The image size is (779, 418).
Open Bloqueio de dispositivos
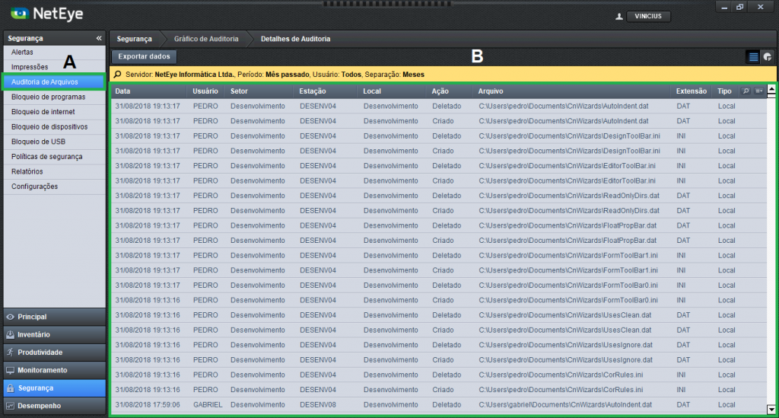coord(54,126)
